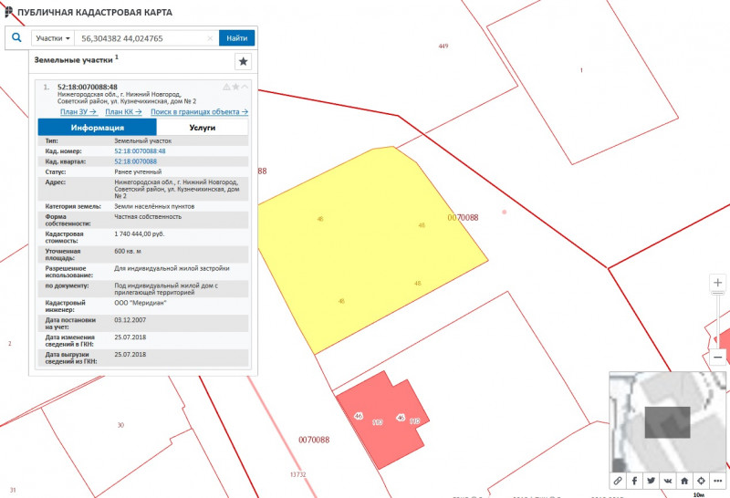Viewport: 730px width, 498px height.
Task: Toggle favorite star on parcel result
Action: 235,87
